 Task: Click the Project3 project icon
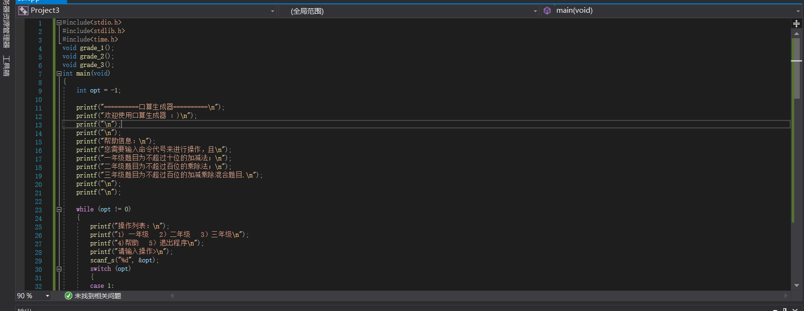23,10
